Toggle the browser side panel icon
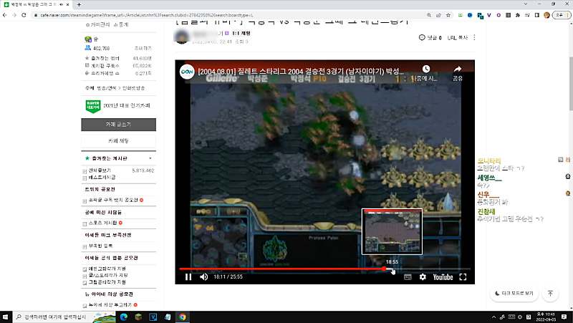Screen dimensions: 573x323 [x=536, y=15]
